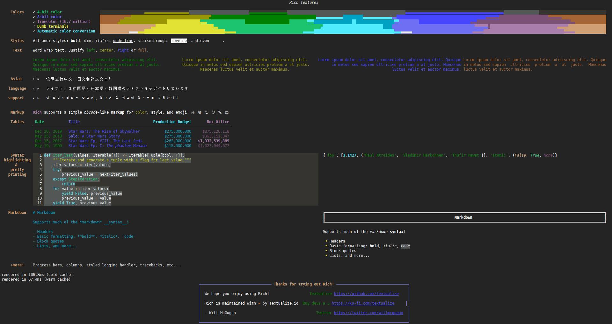This screenshot has width=612, height=324.
Task: Open the github.com/textualize link
Action: pos(366,294)
